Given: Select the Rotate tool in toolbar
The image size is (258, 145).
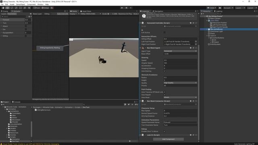Looking at the screenshot, I should [12, 8].
